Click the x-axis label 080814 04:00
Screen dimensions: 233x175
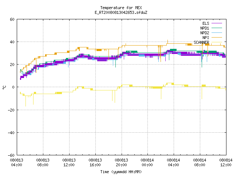(x=173, y=163)
